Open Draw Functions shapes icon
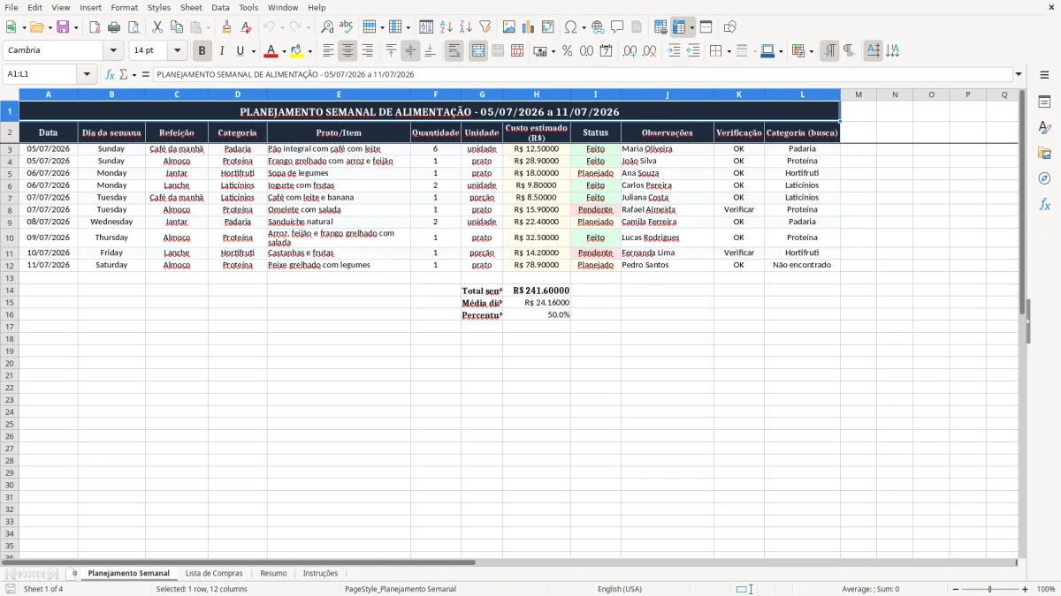 coord(729,27)
